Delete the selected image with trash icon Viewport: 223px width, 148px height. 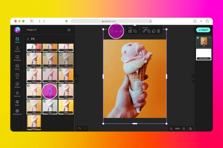158,31
